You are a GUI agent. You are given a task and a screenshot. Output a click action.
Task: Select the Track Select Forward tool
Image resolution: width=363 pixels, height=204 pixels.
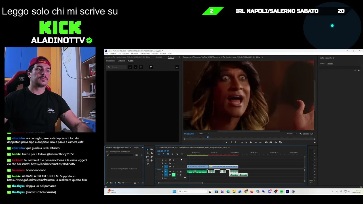tap(151, 150)
